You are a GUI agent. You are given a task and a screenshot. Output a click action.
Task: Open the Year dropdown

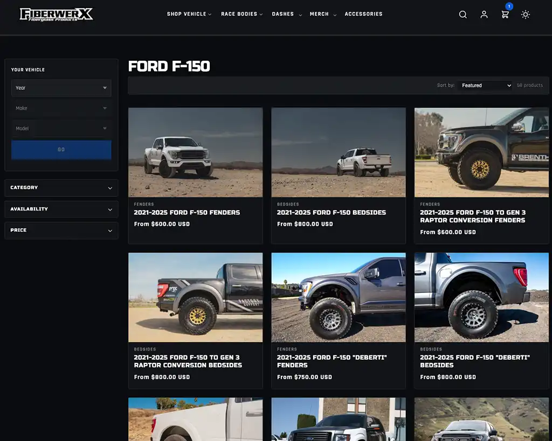(x=61, y=88)
